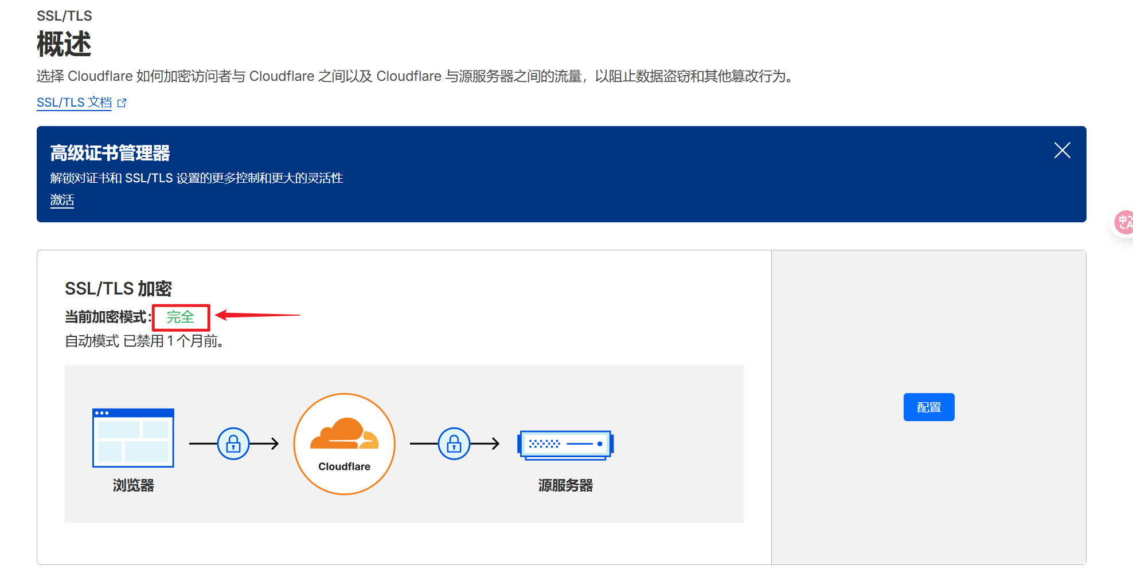Click the origin server icon
Viewport: 1133px width, 577px height.
click(x=565, y=444)
